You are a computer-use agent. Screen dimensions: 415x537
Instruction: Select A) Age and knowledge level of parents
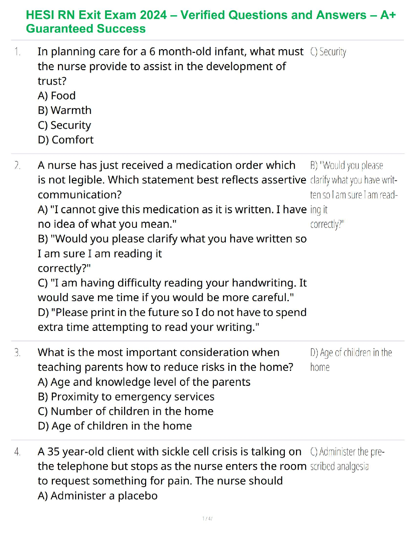pos(144,382)
